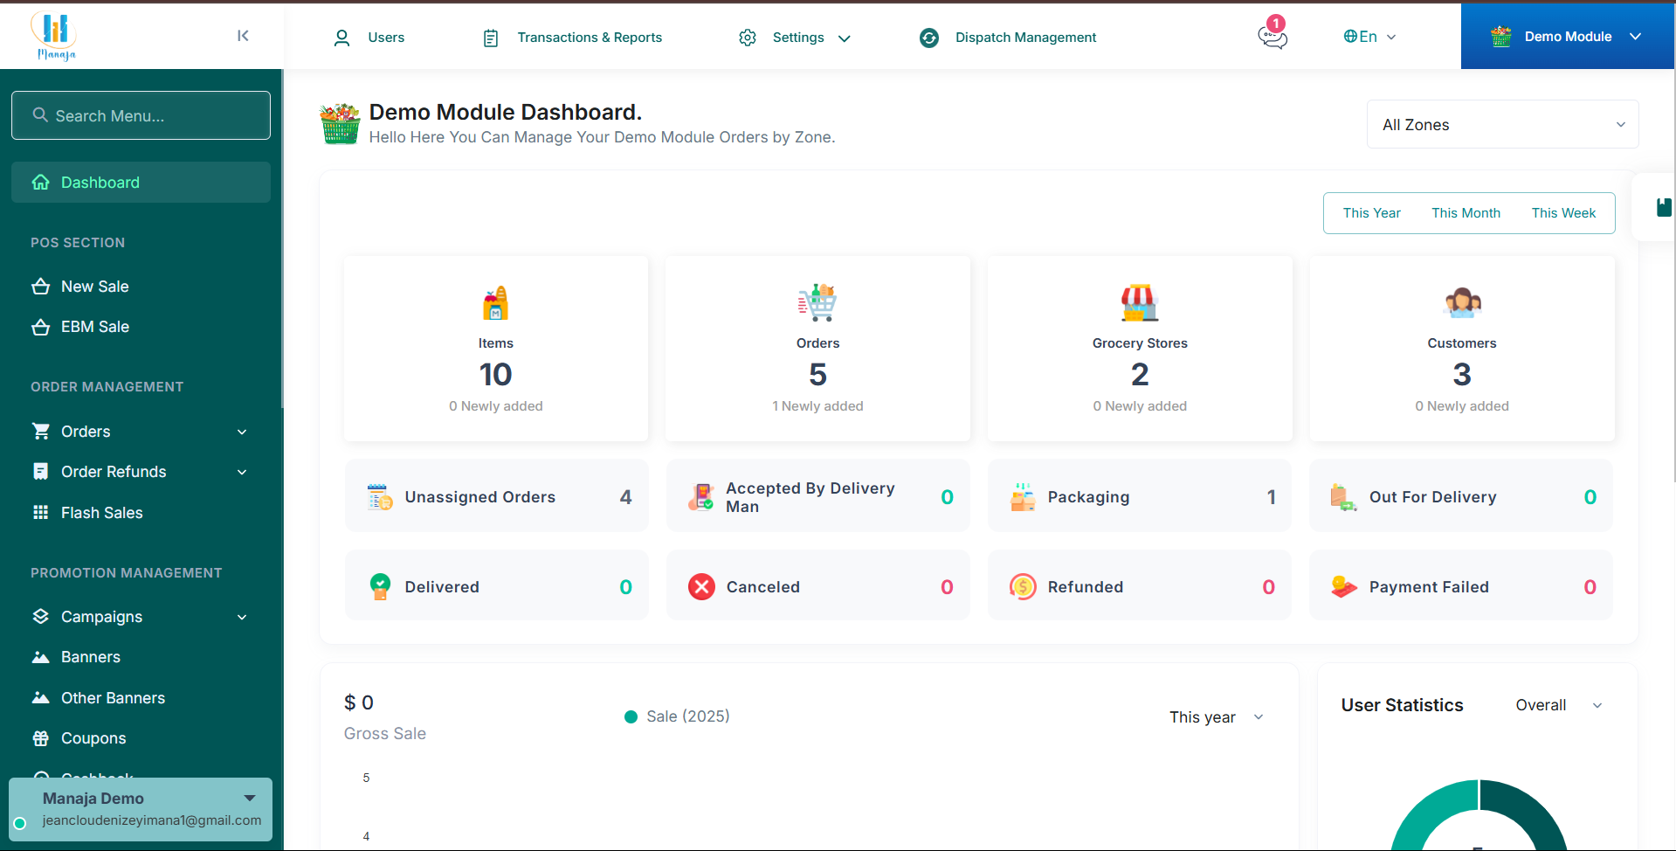Screen dimensions: 1676x851
Task: Click the Accepted By Delivery Man icon
Action: click(x=701, y=496)
